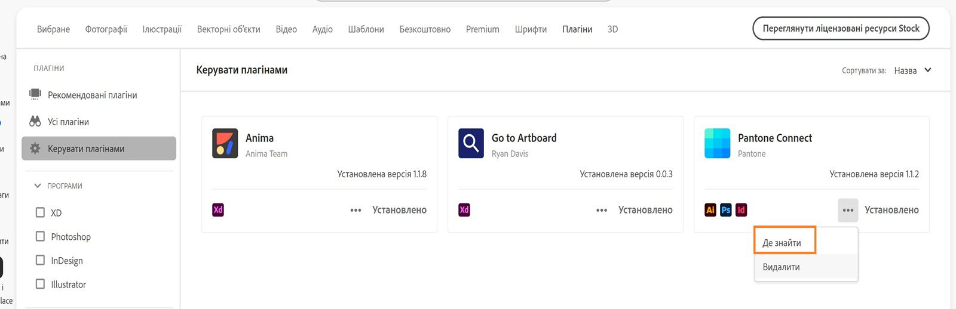Switch to the Відео tab
This screenshot has height=309, width=956.
pos(286,29)
